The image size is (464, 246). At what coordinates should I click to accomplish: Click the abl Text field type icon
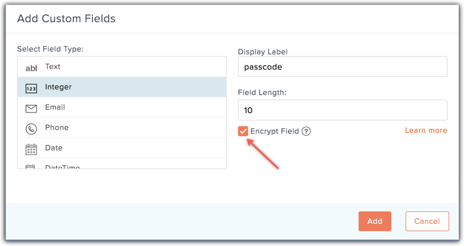[x=31, y=68]
